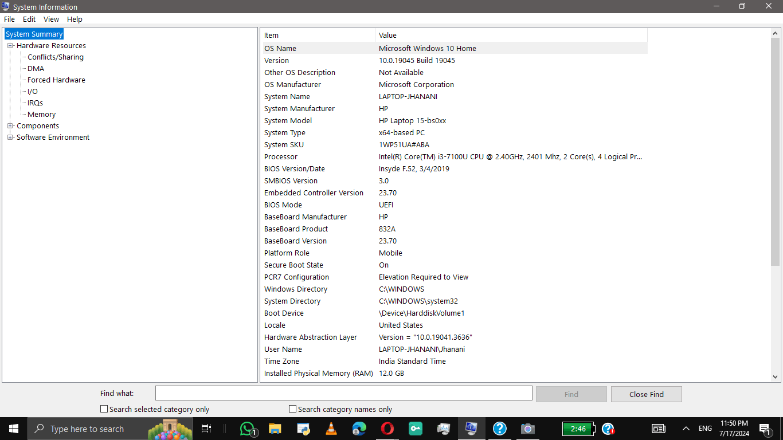Viewport: 783px width, 440px height.
Task: Click the Close Find button
Action: (646, 394)
